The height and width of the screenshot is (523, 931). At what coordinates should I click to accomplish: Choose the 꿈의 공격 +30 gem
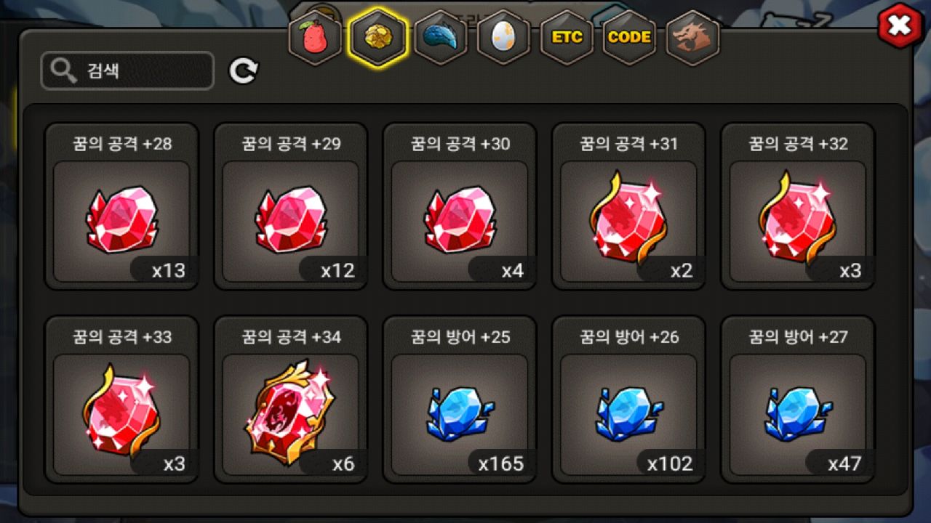pos(459,206)
